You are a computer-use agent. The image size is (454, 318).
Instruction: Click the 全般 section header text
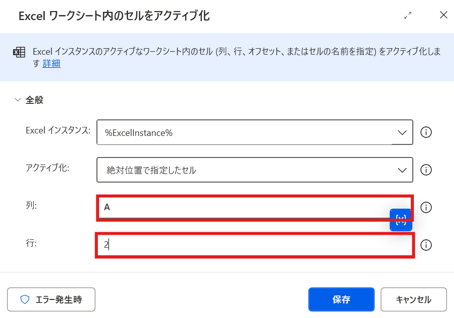(x=35, y=100)
